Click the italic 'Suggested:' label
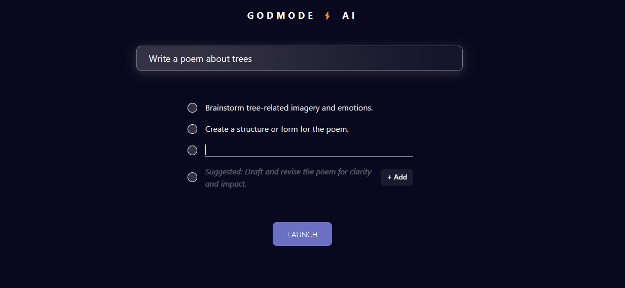This screenshot has height=288, width=625. pyautogui.click(x=224, y=172)
